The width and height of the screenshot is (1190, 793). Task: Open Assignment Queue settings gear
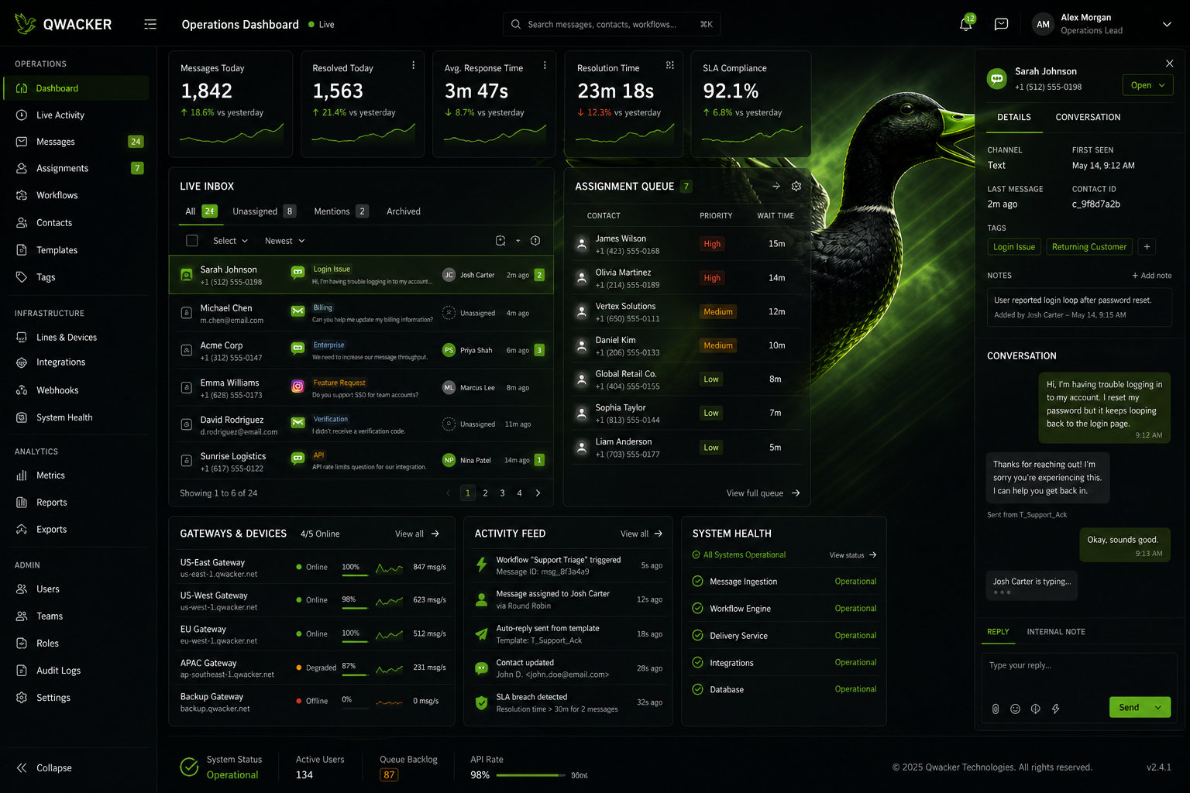click(x=796, y=186)
